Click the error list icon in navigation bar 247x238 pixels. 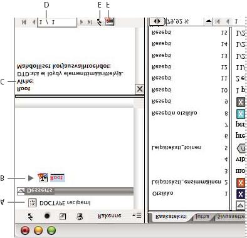[x=110, y=21]
